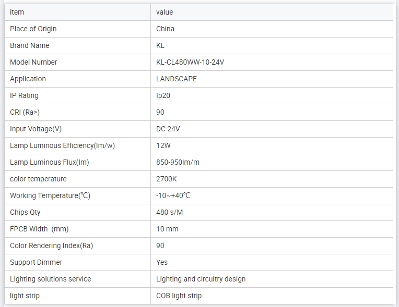Select the 'Lighting and circuitry design' value
Screen dimensions: 399x307
click(x=201, y=279)
